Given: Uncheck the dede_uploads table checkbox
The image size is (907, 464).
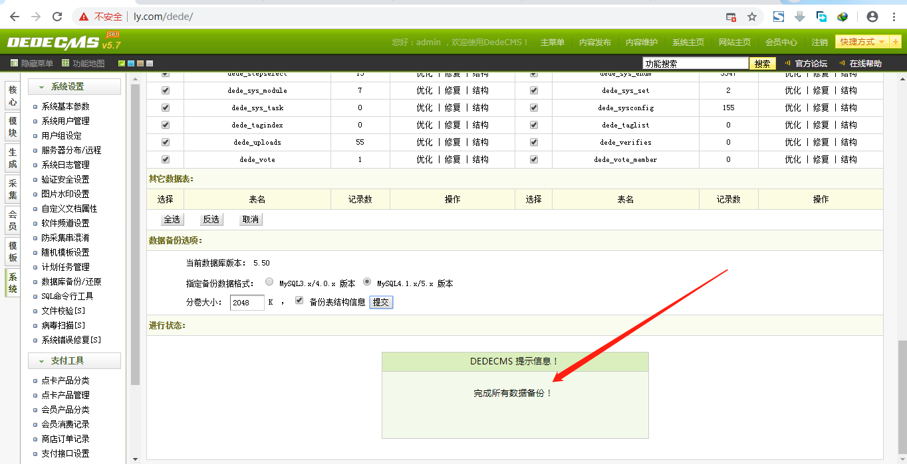Looking at the screenshot, I should coord(166,142).
